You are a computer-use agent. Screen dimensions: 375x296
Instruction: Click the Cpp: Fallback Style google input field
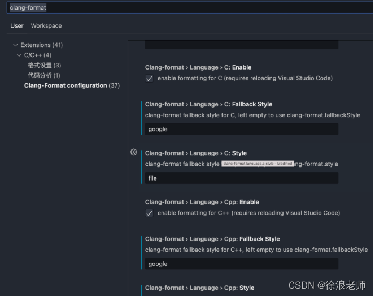pyautogui.click(x=242, y=264)
